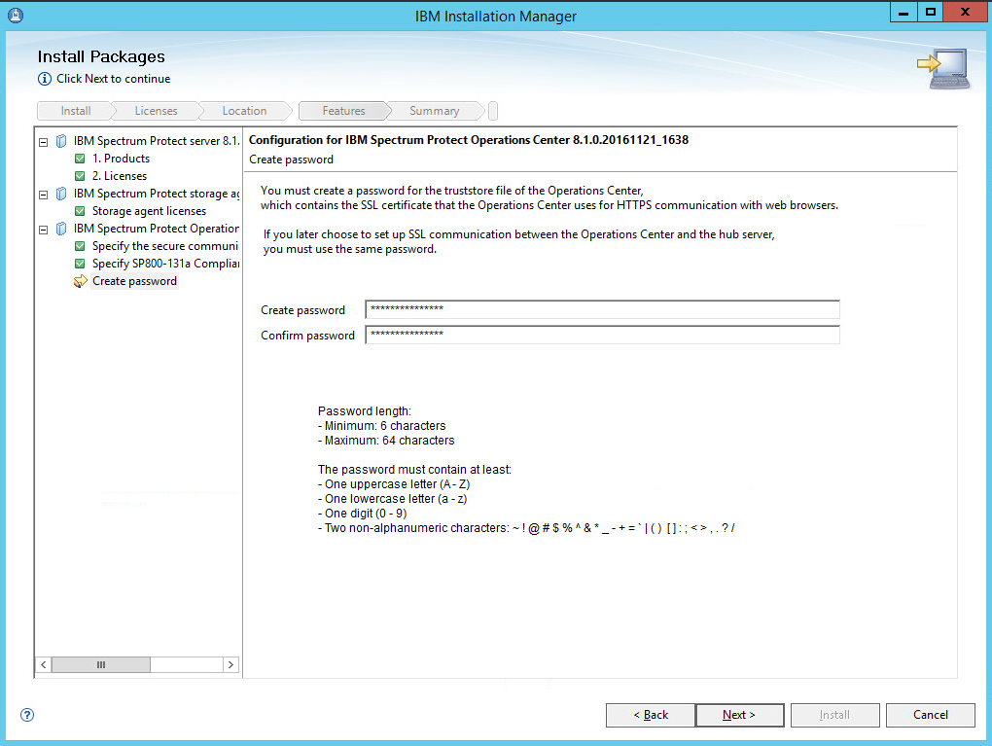Viewport: 992px width, 746px height.
Task: Click the green check next to 1. Products
Action: coord(81,159)
